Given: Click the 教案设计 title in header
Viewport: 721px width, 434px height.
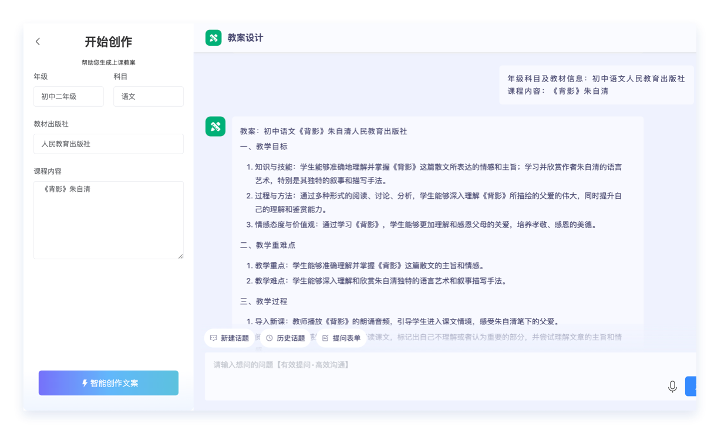Looking at the screenshot, I should [x=245, y=38].
